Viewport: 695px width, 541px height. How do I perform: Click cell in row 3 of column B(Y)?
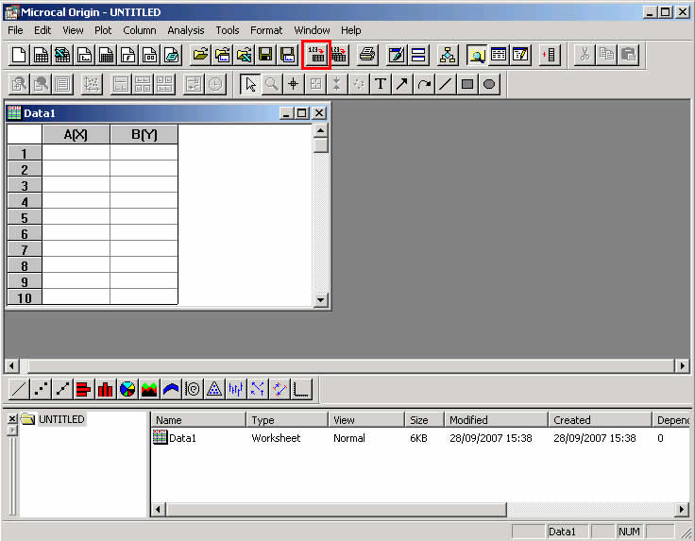[x=144, y=185]
